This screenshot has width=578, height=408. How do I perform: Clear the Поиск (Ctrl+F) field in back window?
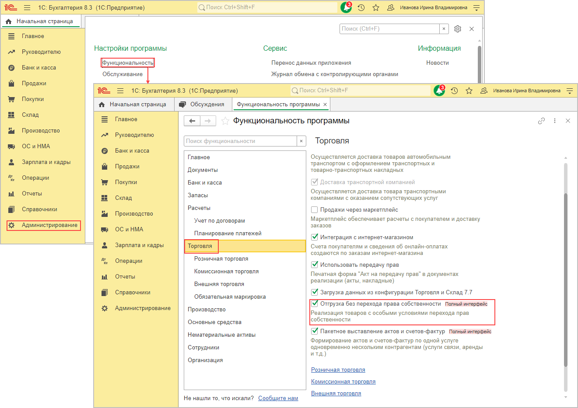(444, 29)
